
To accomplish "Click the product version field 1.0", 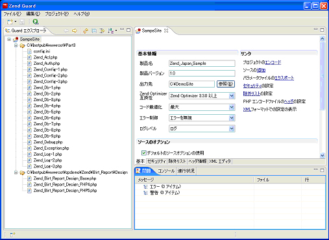I will tap(202, 73).
